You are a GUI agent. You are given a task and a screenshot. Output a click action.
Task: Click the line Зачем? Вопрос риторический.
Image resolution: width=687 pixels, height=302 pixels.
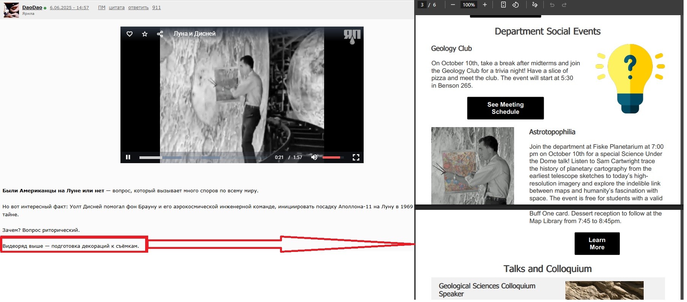coord(41,230)
